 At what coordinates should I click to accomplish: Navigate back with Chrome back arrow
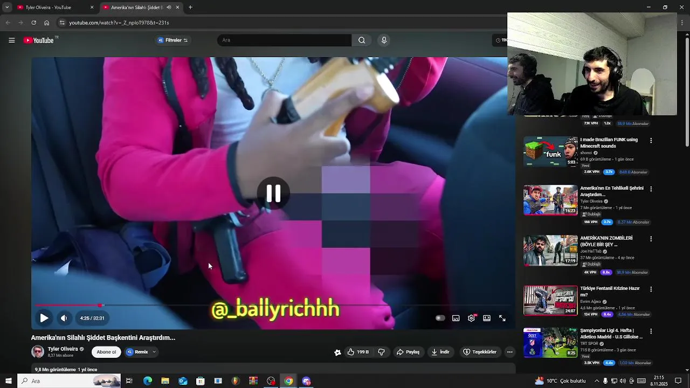(8, 23)
